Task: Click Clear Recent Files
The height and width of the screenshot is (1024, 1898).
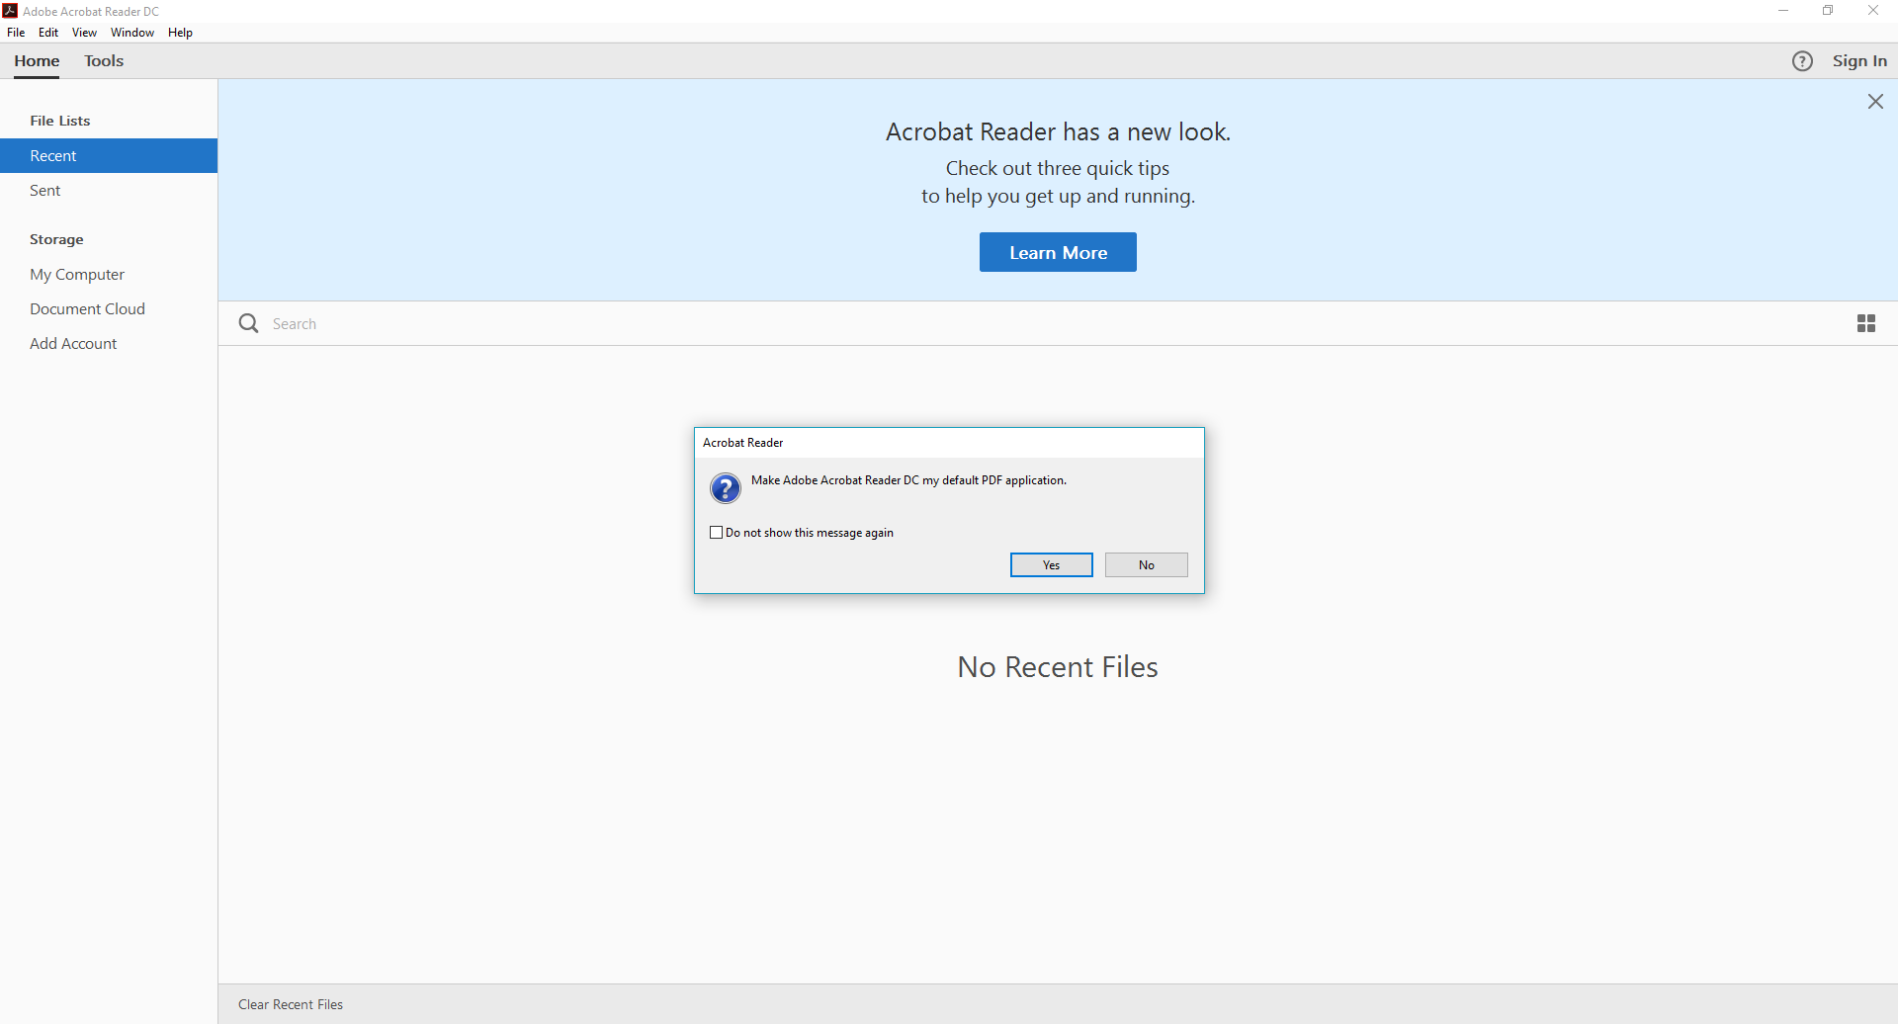Action: pos(291,1004)
